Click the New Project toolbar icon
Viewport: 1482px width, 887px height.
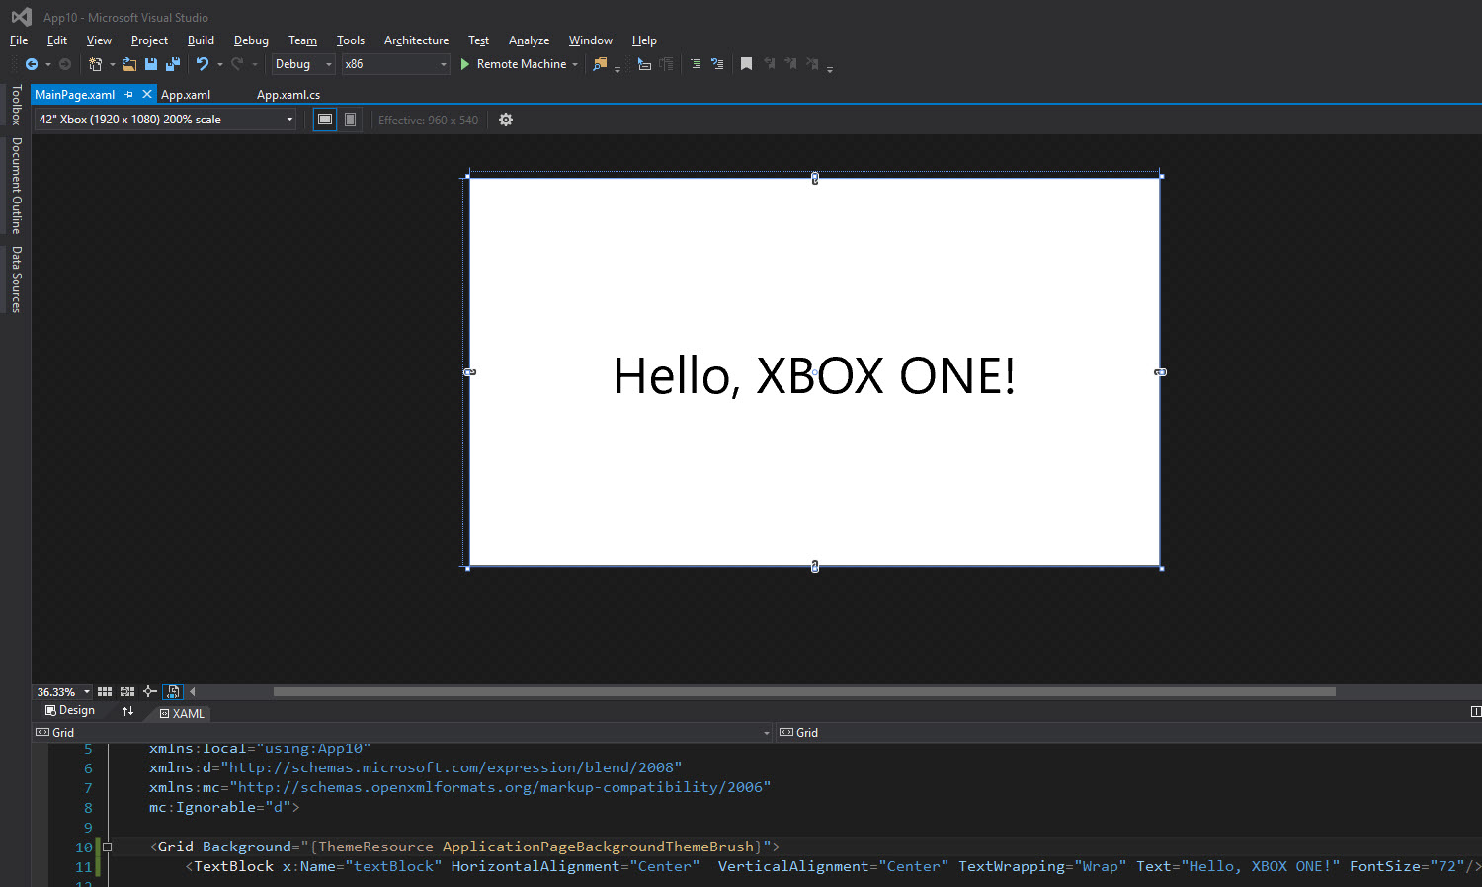click(x=95, y=64)
